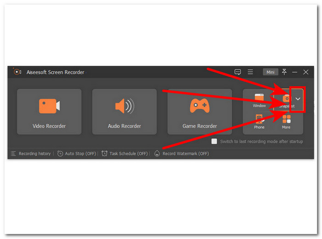Viewport: 322px width, 239px height.
Task: Minimize the Screen Recorder window
Action: pos(295,72)
